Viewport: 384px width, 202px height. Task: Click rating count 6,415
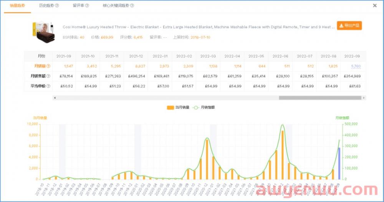138,37
